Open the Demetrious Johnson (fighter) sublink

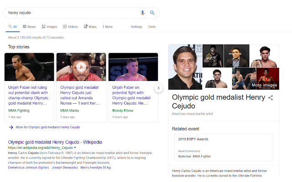(x=28, y=167)
